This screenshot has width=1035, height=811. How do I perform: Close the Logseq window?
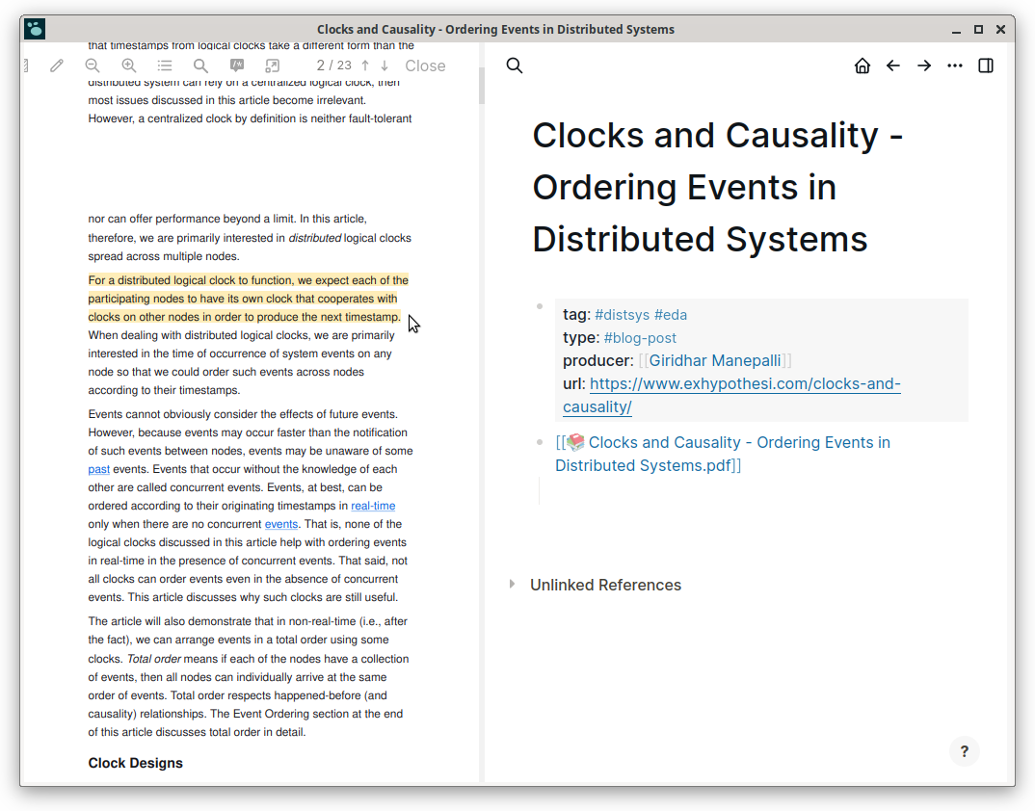(1000, 30)
